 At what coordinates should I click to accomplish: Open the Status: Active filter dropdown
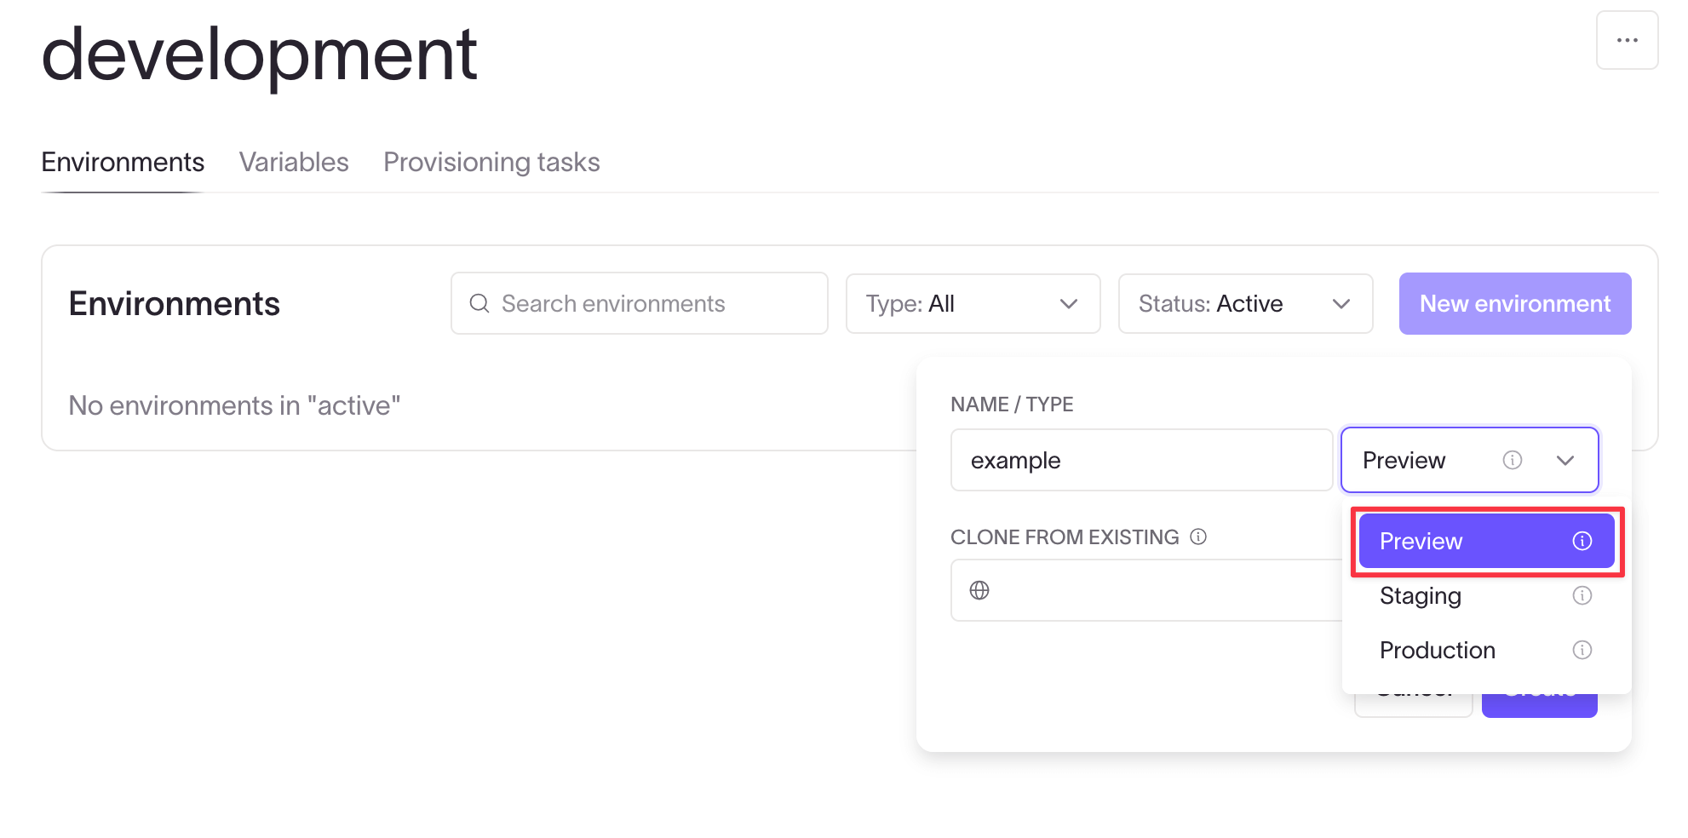(1245, 303)
